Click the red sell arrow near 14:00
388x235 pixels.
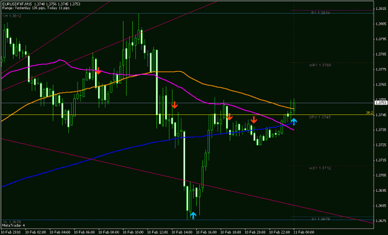pyautogui.click(x=174, y=105)
